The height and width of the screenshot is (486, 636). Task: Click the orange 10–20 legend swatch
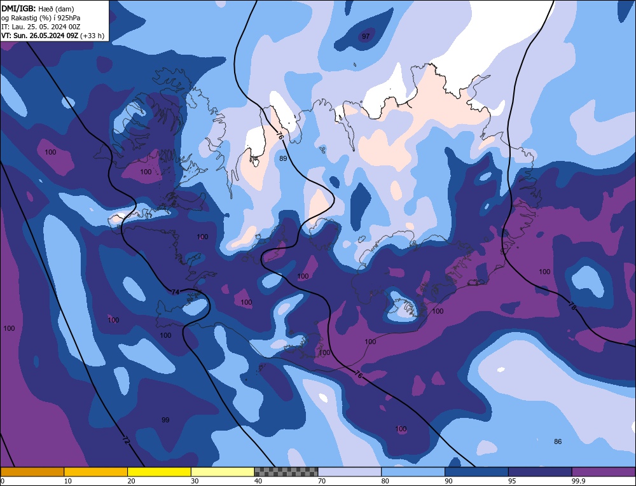pos(96,471)
